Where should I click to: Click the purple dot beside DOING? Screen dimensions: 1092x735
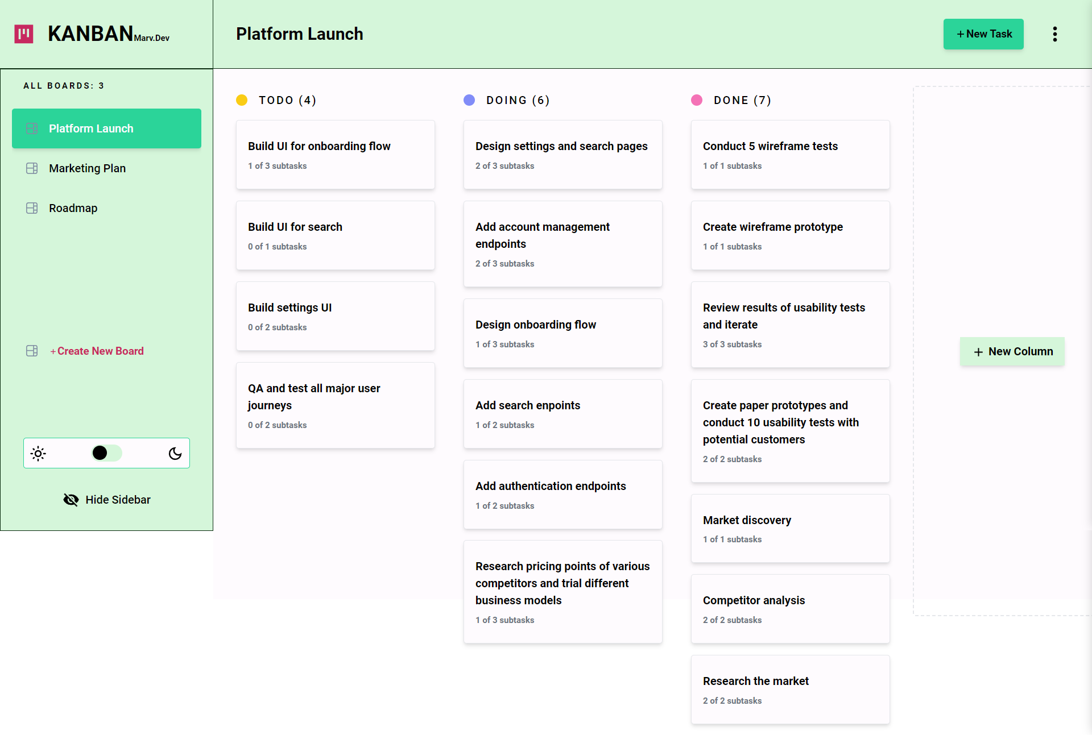click(469, 100)
